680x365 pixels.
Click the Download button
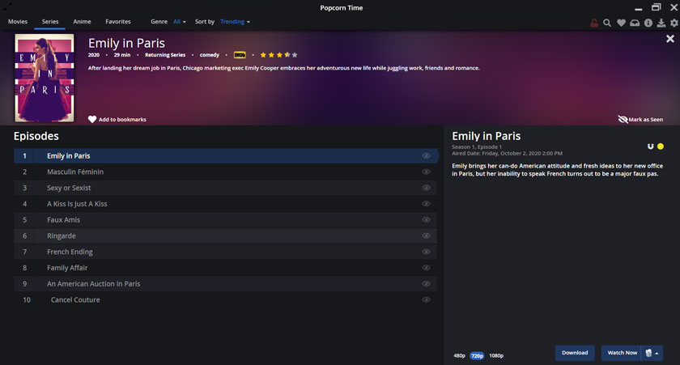point(575,353)
